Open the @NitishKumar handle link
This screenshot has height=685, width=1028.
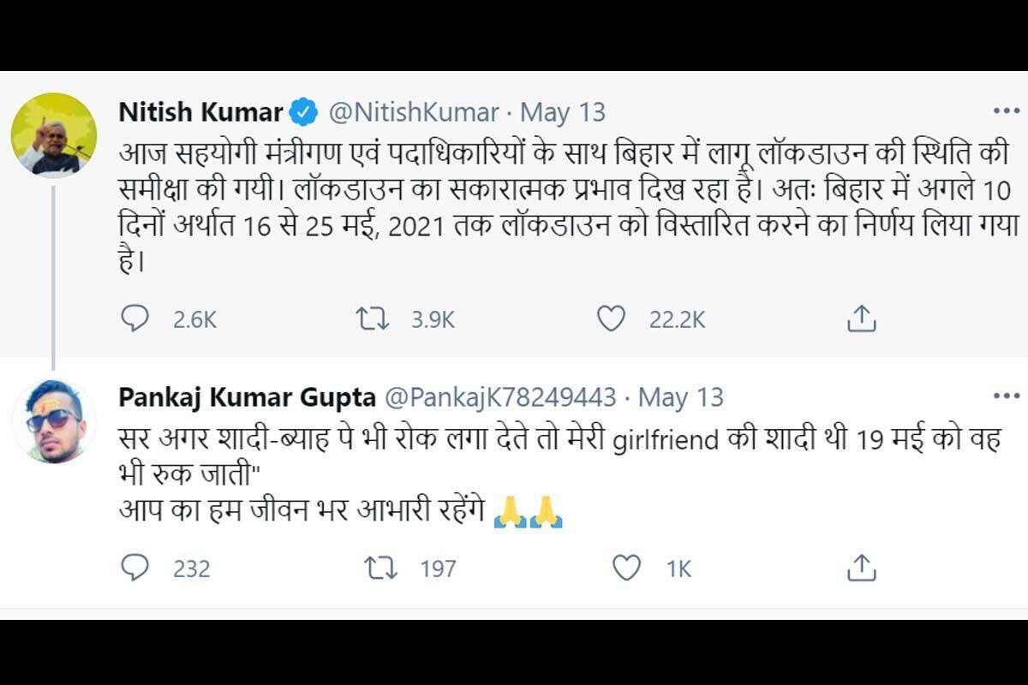(413, 112)
